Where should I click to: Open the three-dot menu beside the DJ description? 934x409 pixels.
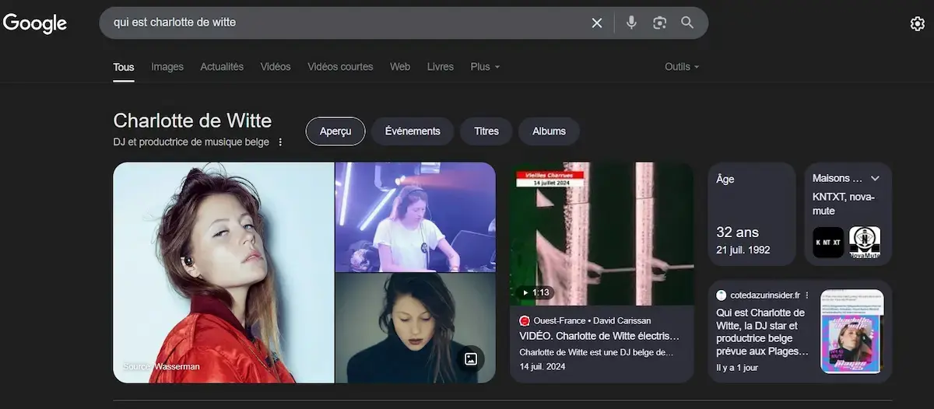click(x=280, y=142)
